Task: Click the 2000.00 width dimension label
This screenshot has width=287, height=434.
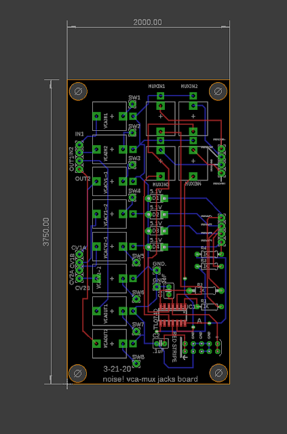Action: (x=147, y=22)
